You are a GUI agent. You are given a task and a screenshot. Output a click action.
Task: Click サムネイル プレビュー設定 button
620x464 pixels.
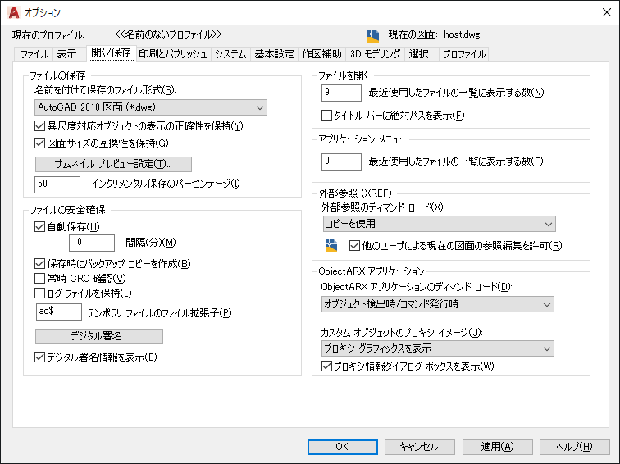[x=113, y=164]
